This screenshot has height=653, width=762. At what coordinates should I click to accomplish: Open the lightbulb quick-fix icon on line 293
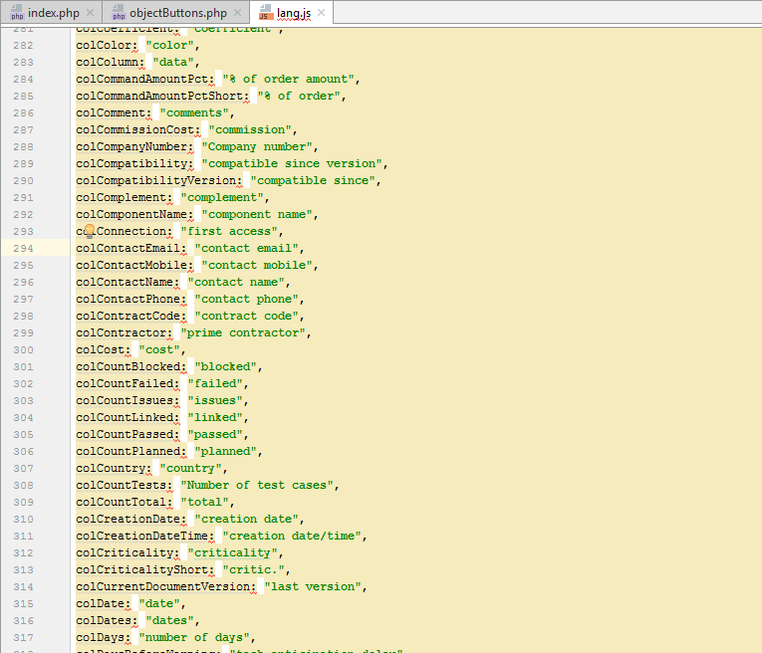pos(89,231)
